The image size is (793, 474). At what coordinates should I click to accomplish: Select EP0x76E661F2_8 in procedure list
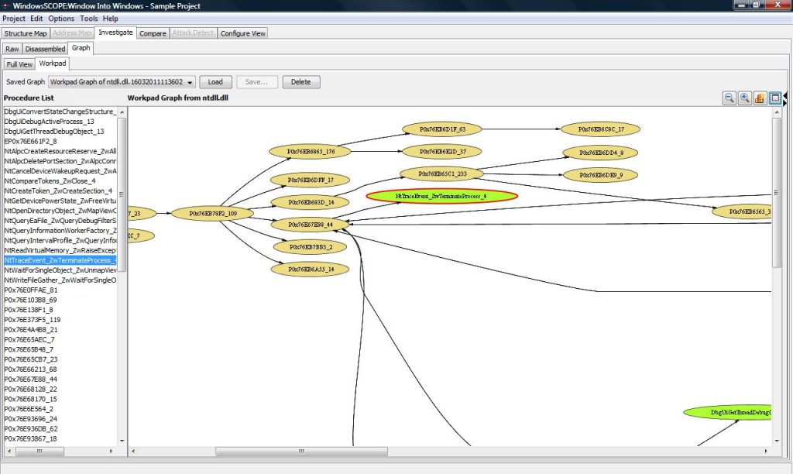pos(30,141)
